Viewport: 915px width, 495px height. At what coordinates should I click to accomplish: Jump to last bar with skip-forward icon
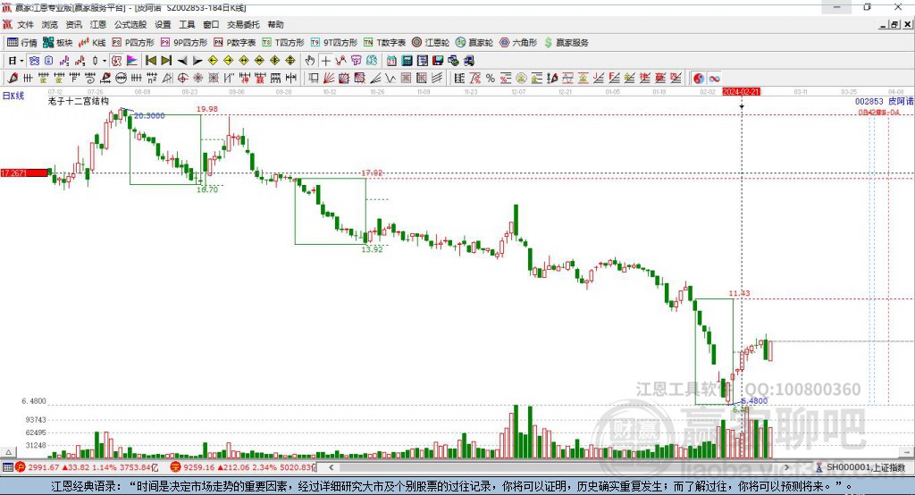166,61
